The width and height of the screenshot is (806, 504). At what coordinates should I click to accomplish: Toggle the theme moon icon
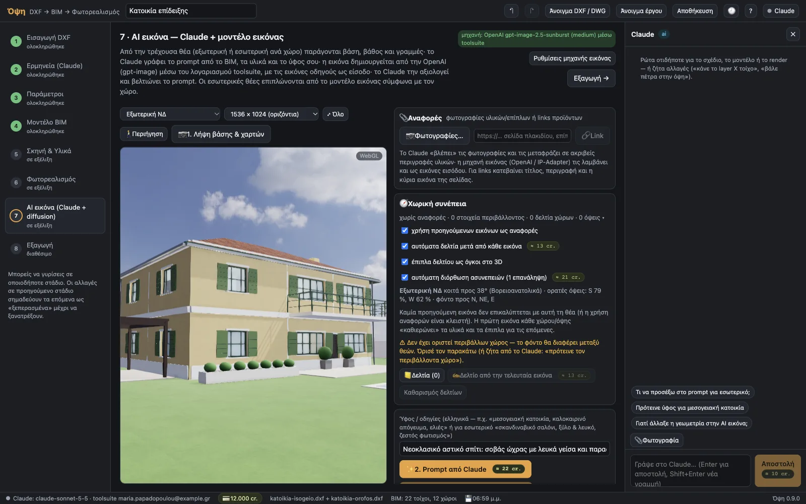point(731,11)
